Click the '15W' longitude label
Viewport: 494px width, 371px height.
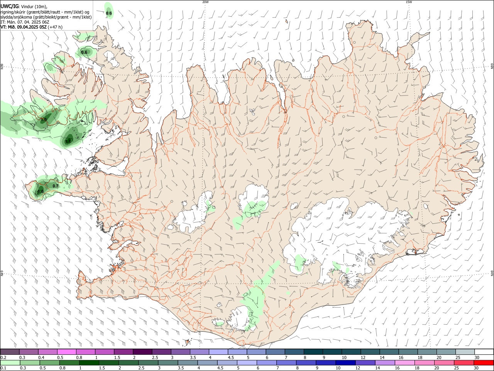click(x=409, y=2)
